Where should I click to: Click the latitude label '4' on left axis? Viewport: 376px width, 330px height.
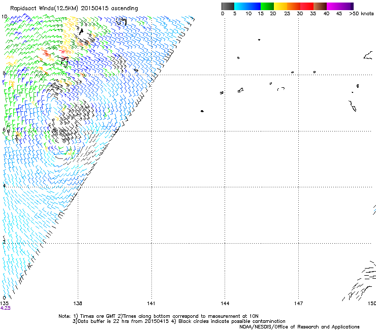(x=4, y=186)
